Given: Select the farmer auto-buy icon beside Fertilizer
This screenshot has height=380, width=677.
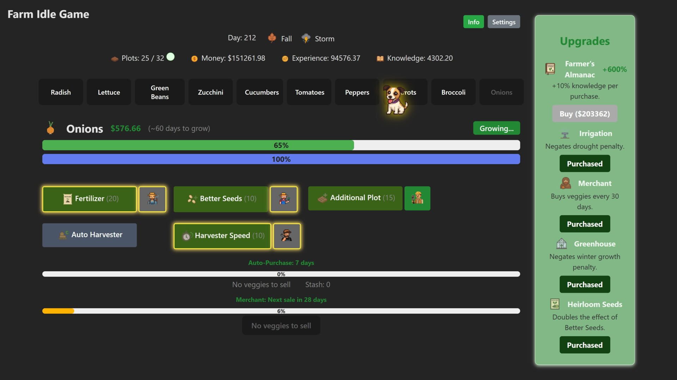Looking at the screenshot, I should tap(152, 199).
